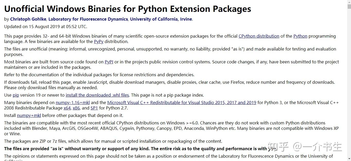
Task: Click the scrollbar down arrow
Action: coord(349,158)
